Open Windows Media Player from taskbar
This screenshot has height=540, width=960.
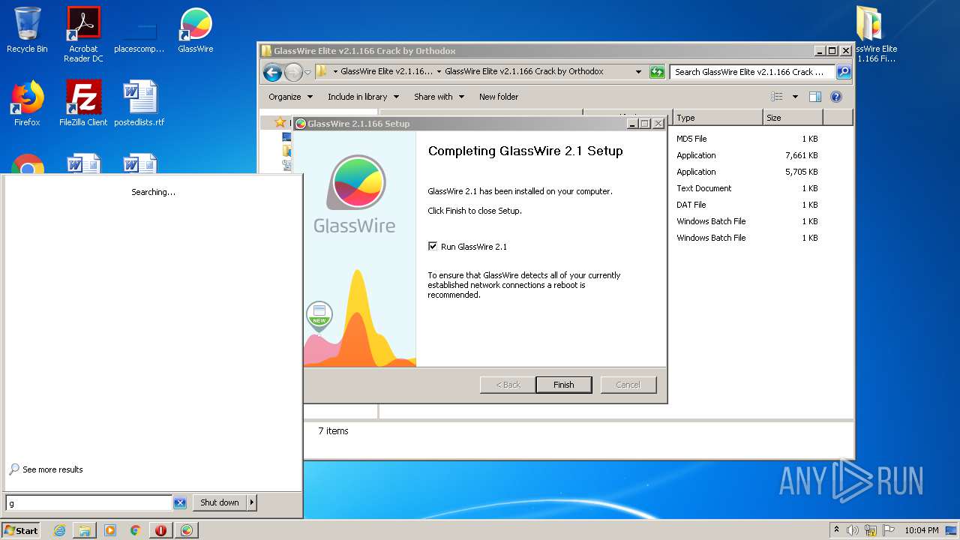click(110, 530)
